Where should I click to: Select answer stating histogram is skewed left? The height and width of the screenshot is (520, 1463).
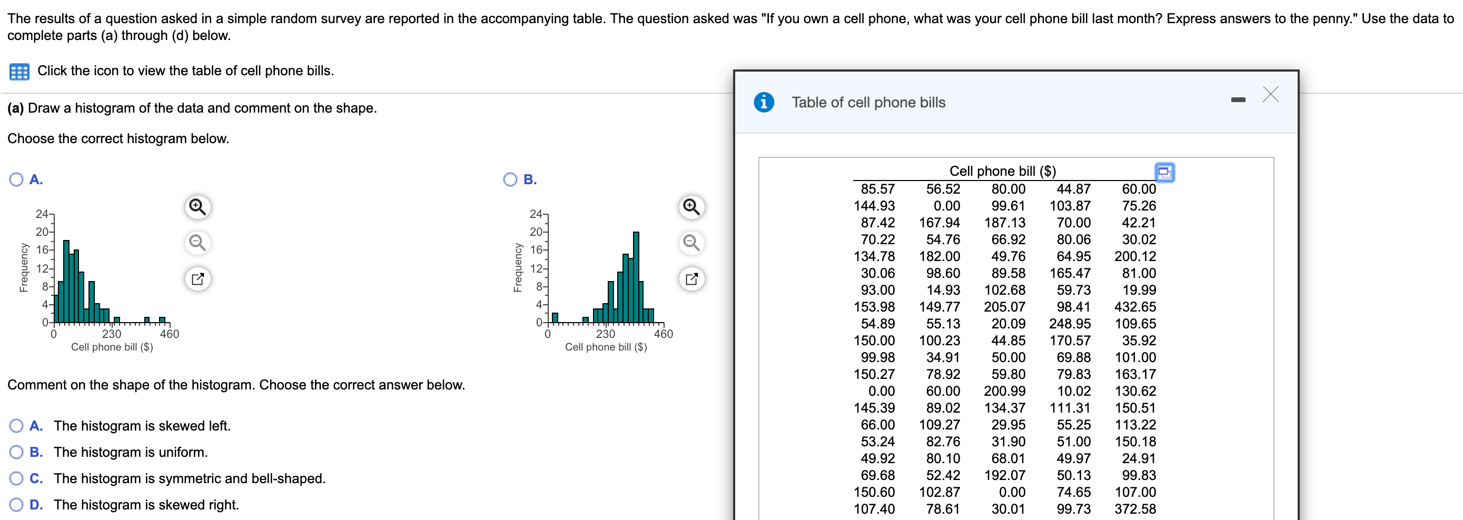point(16,425)
